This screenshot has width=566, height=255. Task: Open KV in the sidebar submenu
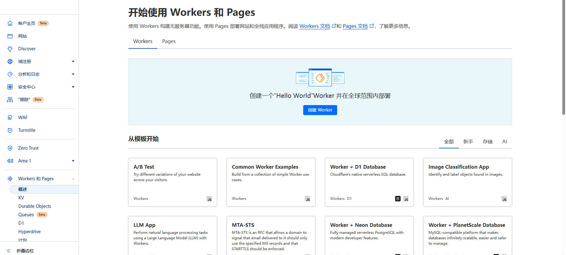point(21,198)
